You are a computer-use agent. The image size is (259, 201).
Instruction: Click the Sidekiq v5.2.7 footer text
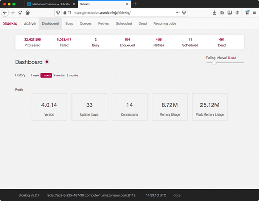click(x=29, y=195)
